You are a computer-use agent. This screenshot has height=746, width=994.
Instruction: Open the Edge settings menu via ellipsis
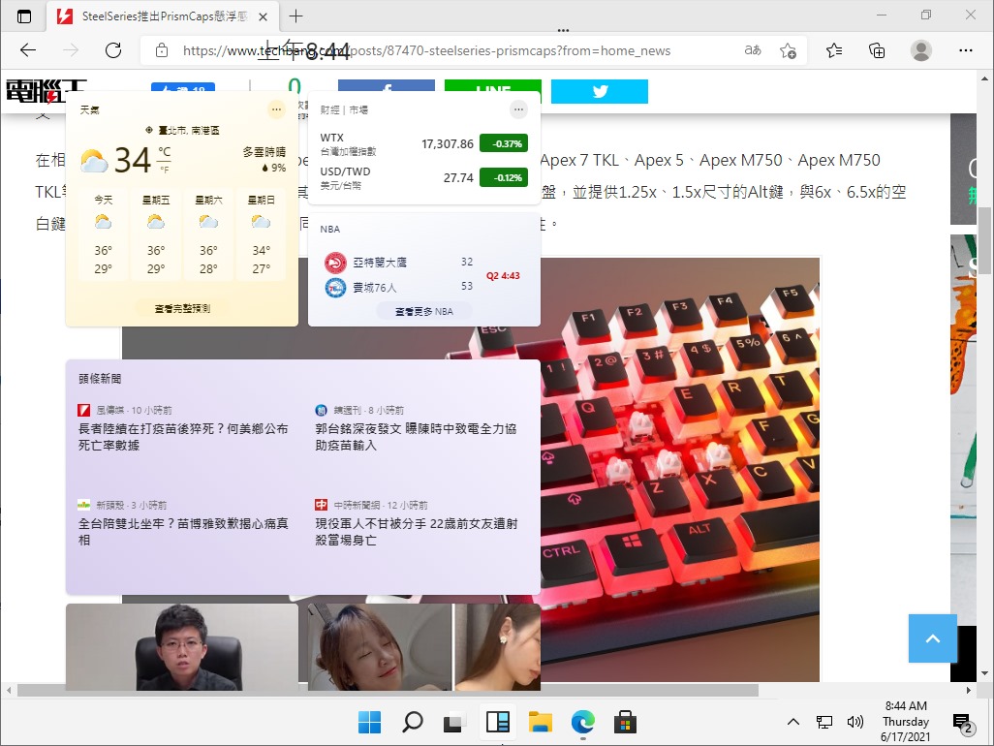966,49
